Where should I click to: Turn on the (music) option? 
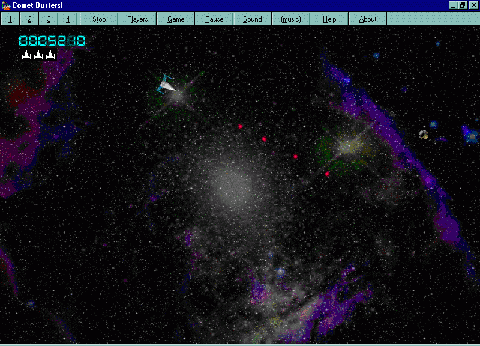290,19
